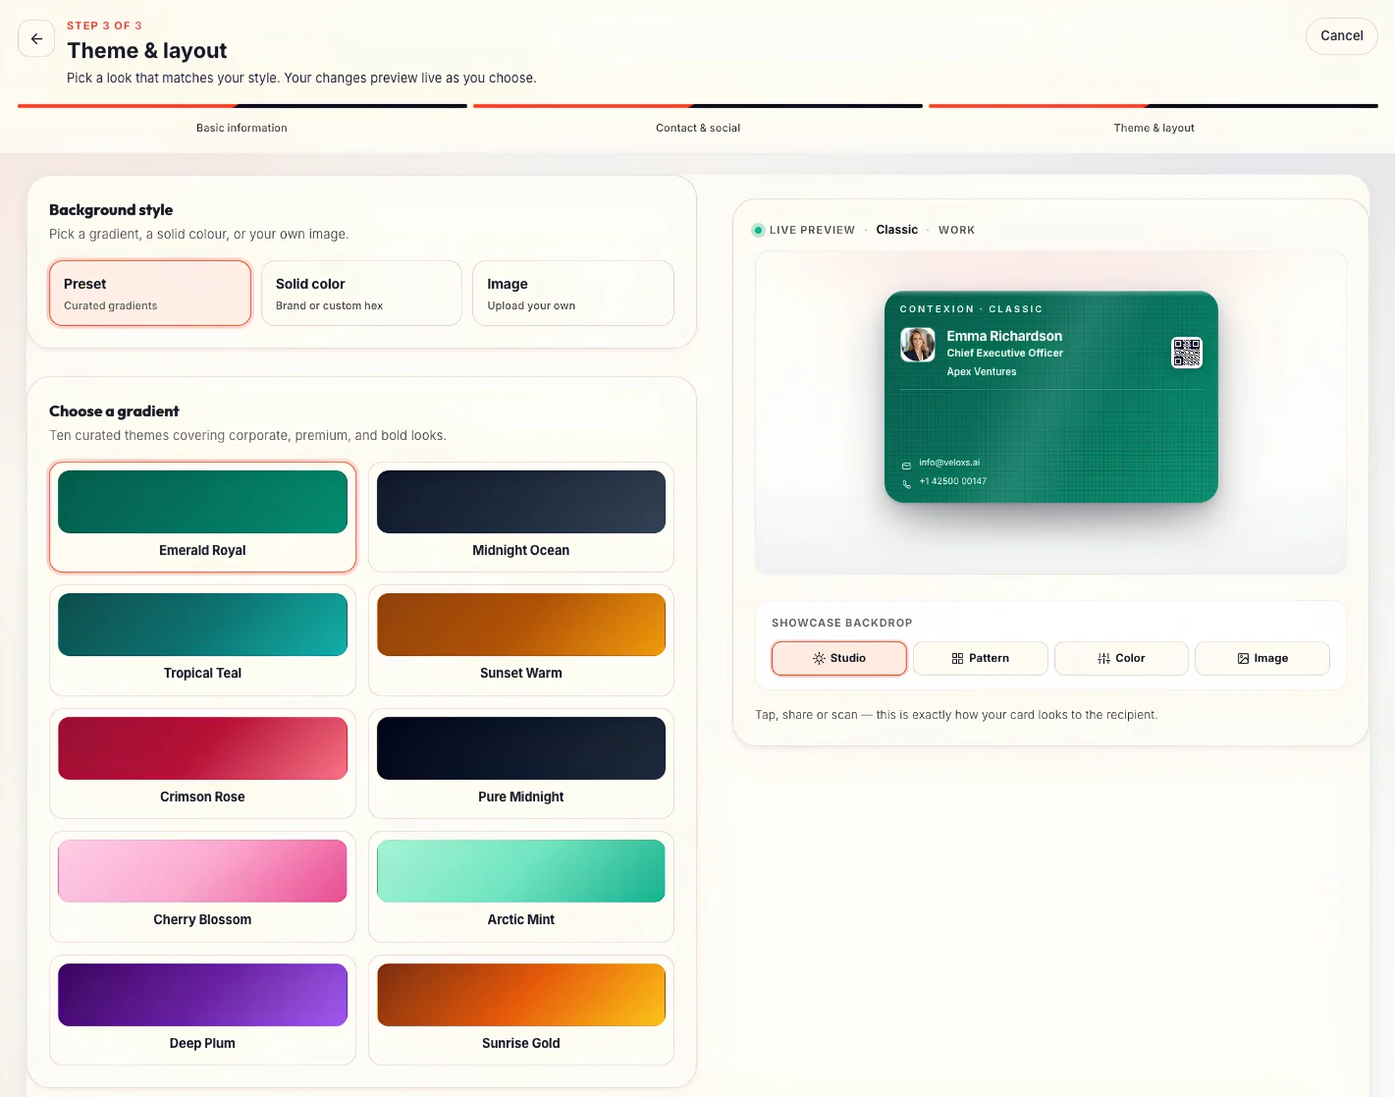This screenshot has width=1395, height=1097.
Task: Select the Deep Plum gradient
Action: pyautogui.click(x=202, y=1010)
